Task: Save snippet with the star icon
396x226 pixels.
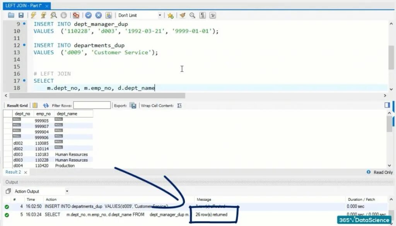Action: pyautogui.click(x=171, y=15)
